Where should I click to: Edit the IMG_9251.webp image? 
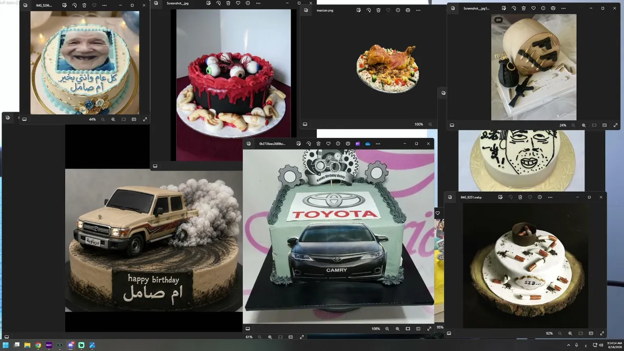tap(500, 197)
